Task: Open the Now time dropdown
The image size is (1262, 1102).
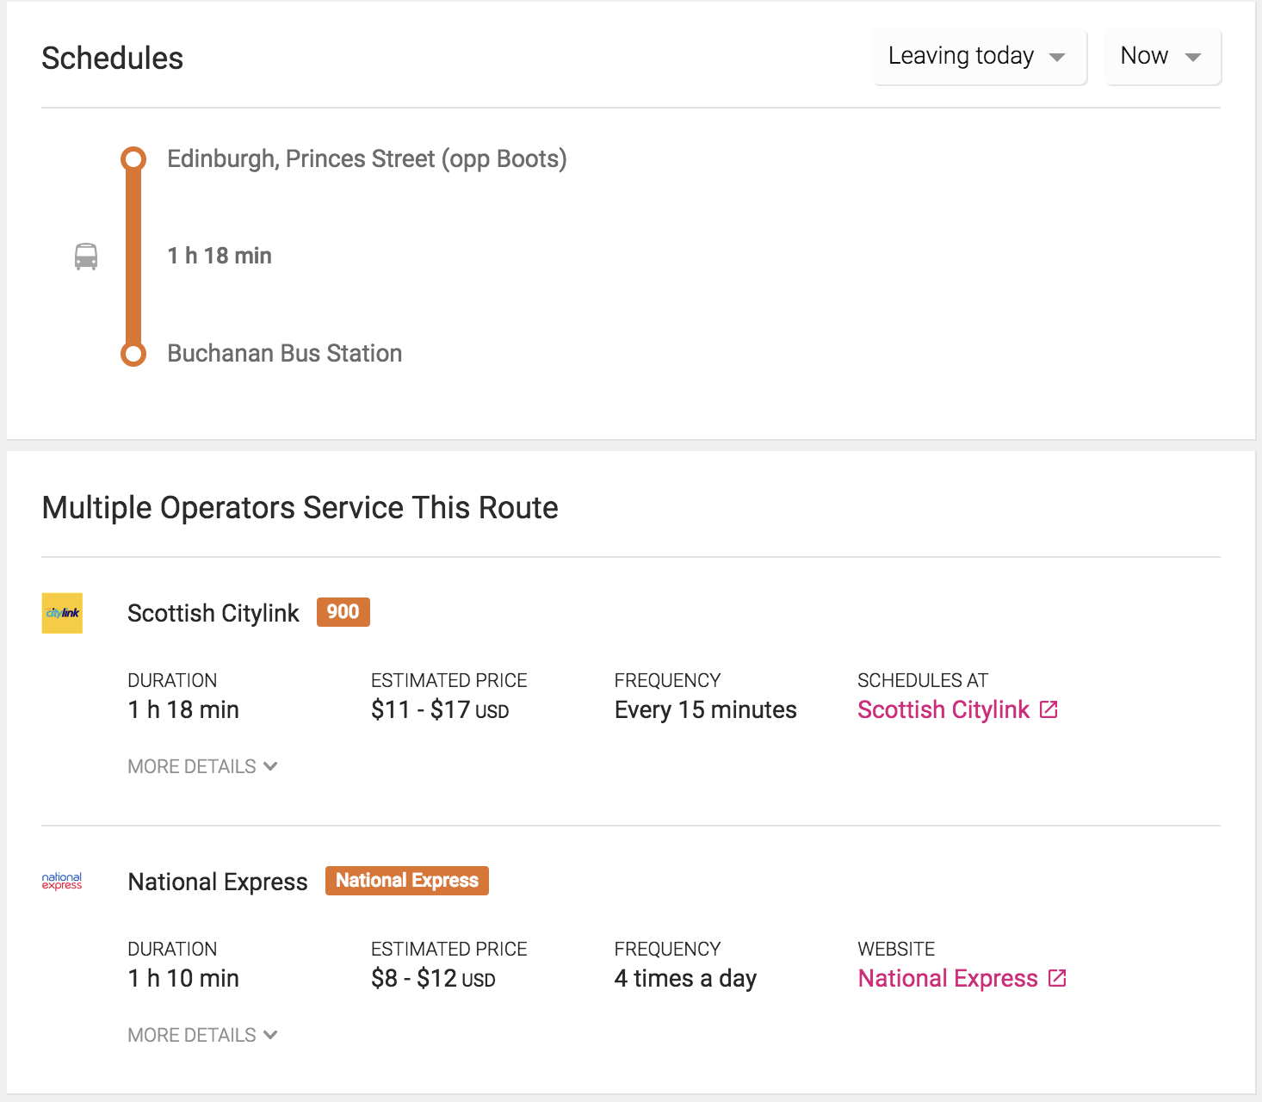Action: click(x=1162, y=57)
